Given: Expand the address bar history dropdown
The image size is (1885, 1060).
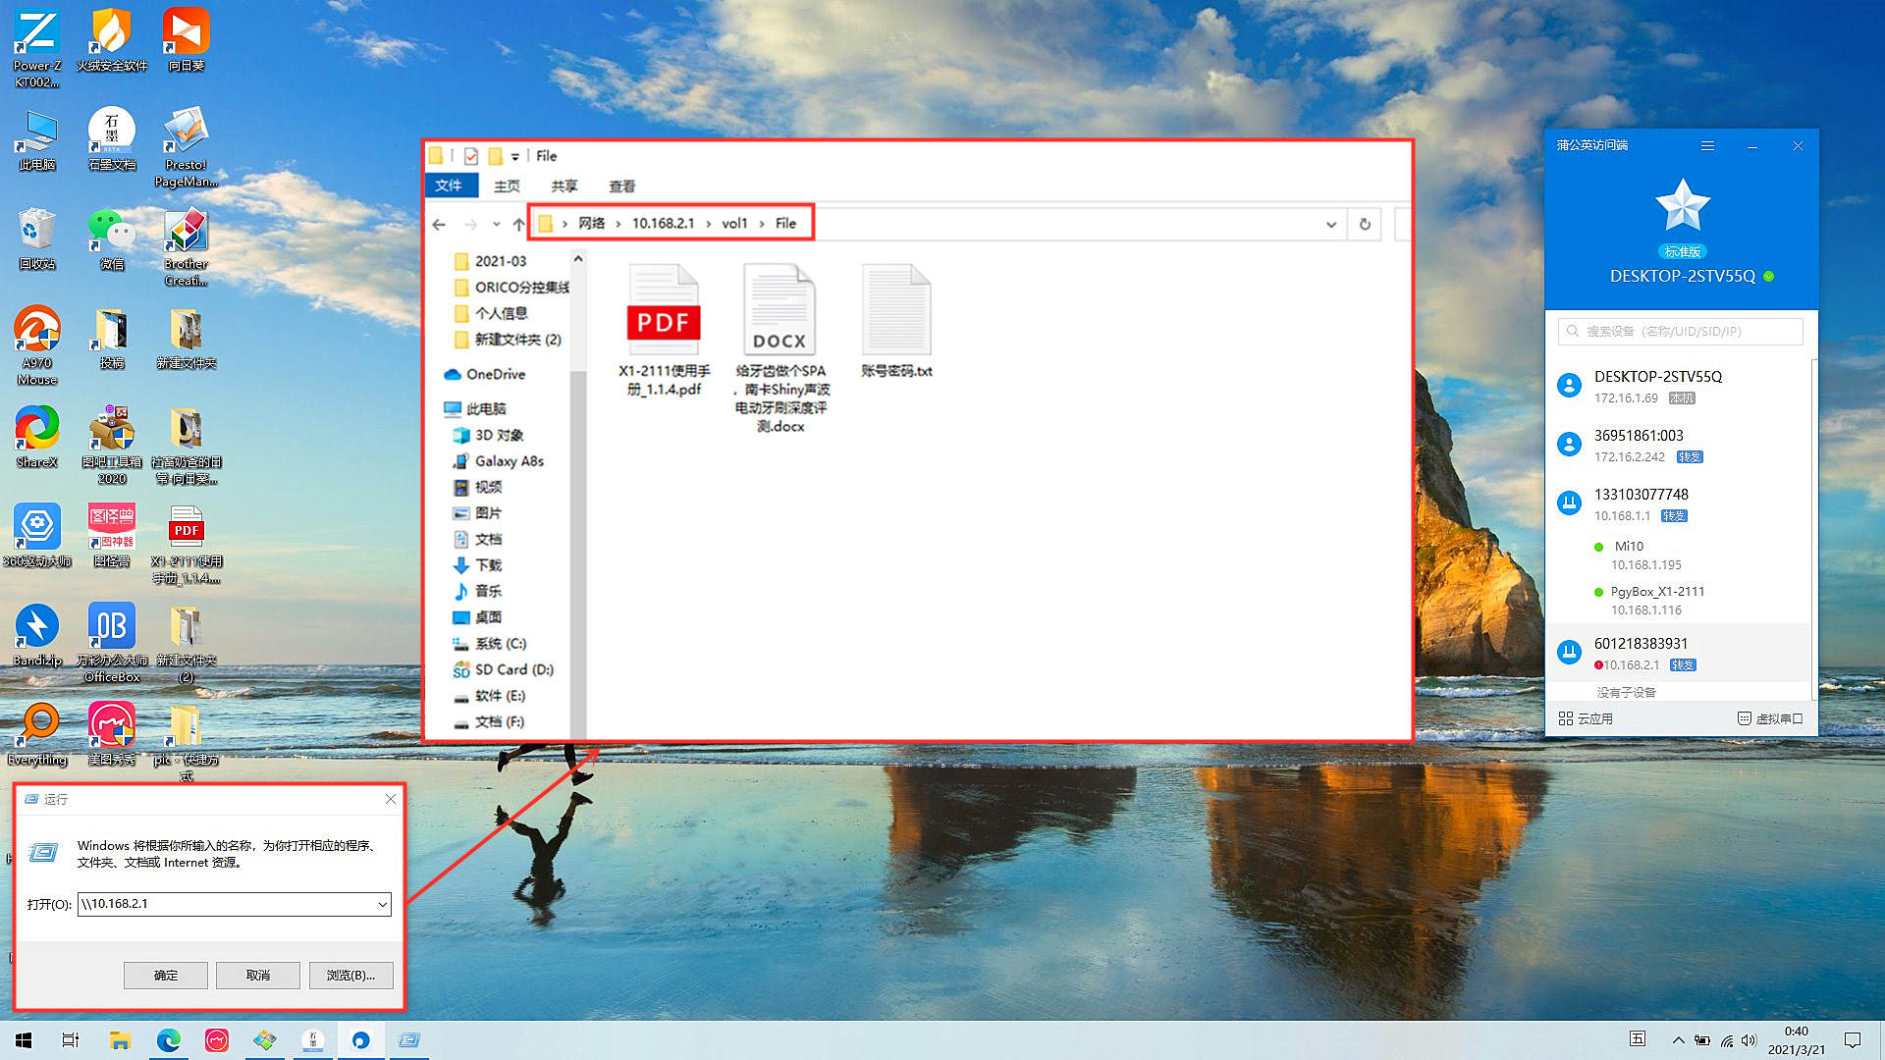Looking at the screenshot, I should click(x=1331, y=224).
